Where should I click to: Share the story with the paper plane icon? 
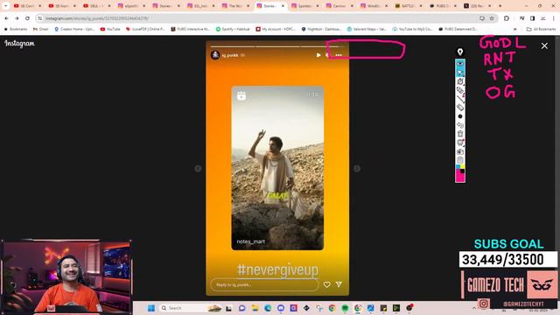339,284
